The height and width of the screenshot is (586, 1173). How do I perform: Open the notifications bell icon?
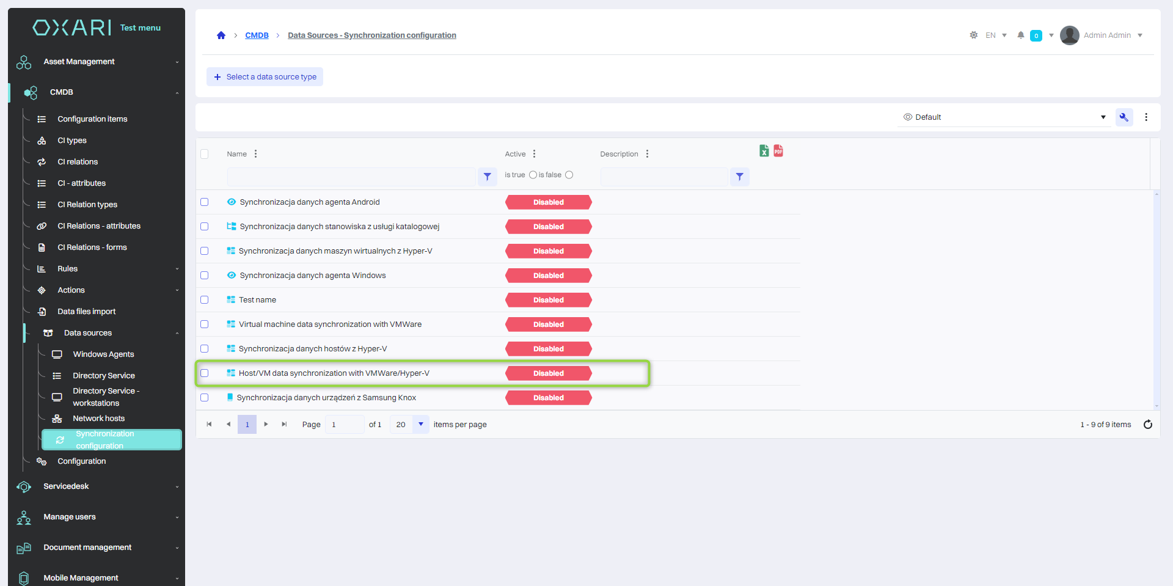click(1020, 35)
